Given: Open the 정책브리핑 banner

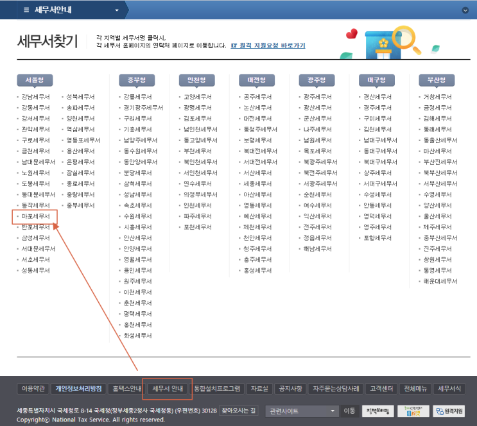Looking at the screenshot, I should pyautogui.click(x=378, y=411).
